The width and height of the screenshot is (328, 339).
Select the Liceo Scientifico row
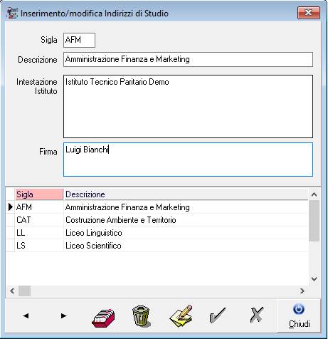click(x=157, y=246)
